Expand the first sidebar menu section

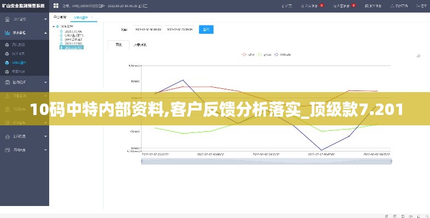(45, 19)
